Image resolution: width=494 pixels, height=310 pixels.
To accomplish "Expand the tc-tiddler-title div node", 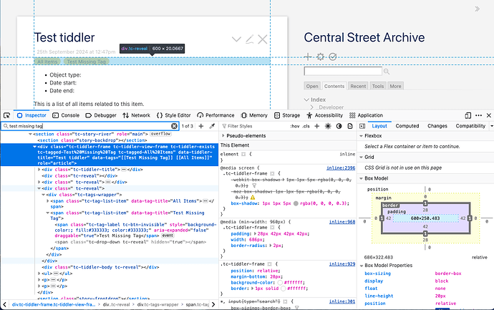I will [x=39, y=170].
